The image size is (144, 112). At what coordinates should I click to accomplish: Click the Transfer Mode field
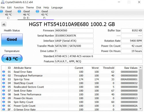(74, 46)
